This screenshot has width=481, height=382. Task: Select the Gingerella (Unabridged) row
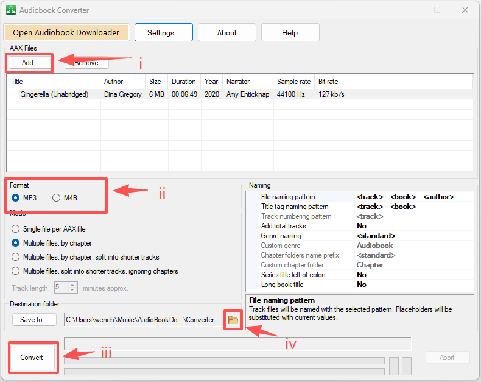[54, 94]
